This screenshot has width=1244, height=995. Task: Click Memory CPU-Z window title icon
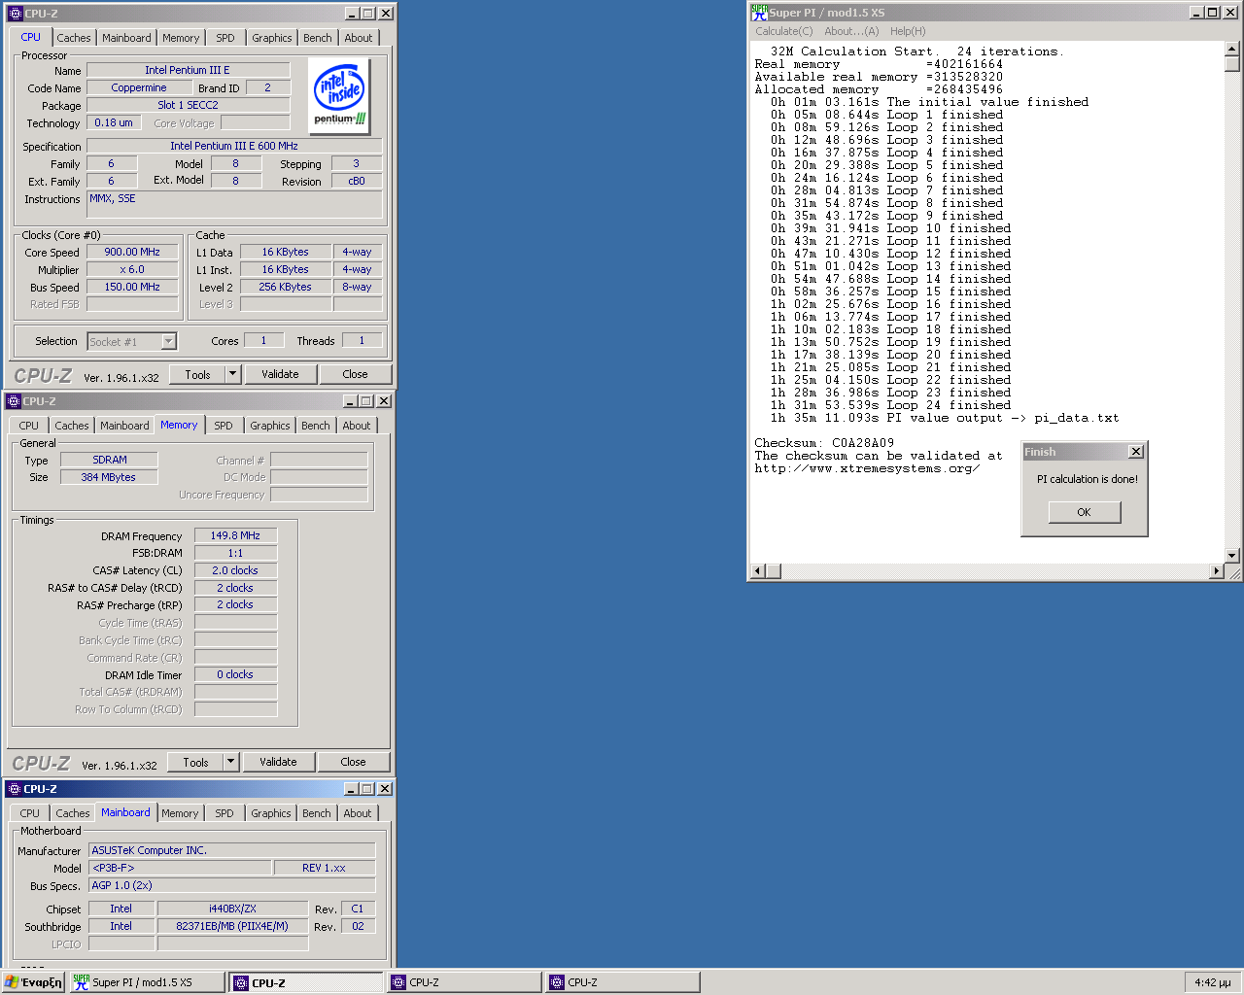point(13,401)
